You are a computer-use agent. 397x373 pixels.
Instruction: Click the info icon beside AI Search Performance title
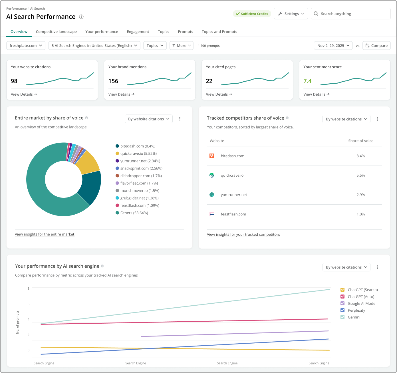81,17
